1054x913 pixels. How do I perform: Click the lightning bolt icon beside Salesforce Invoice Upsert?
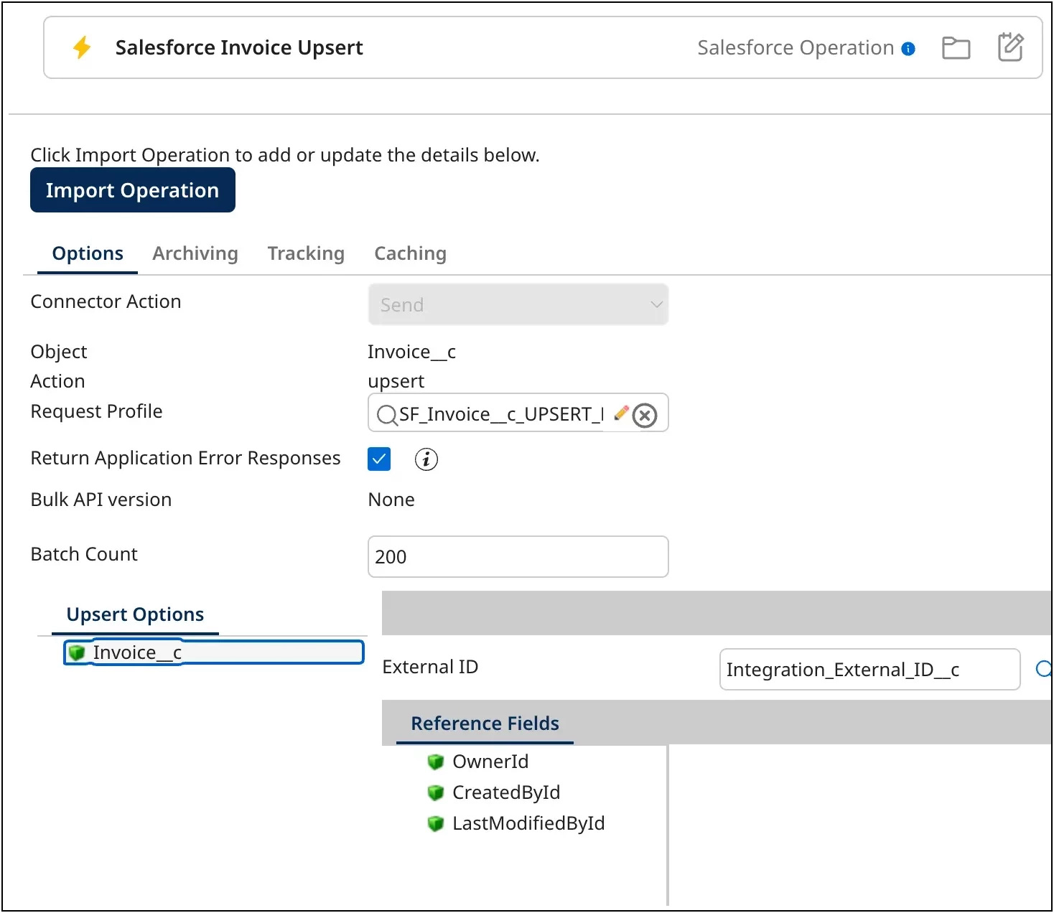click(81, 47)
